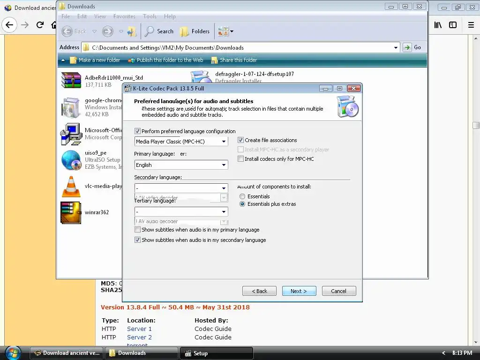Click the Address path input field
480x360 pixels.
[x=238, y=47]
